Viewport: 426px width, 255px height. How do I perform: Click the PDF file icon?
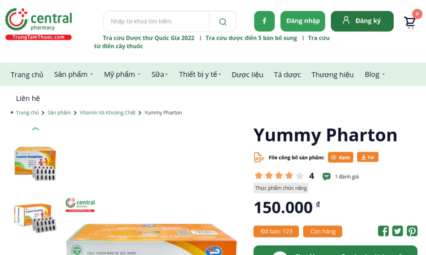point(259,157)
